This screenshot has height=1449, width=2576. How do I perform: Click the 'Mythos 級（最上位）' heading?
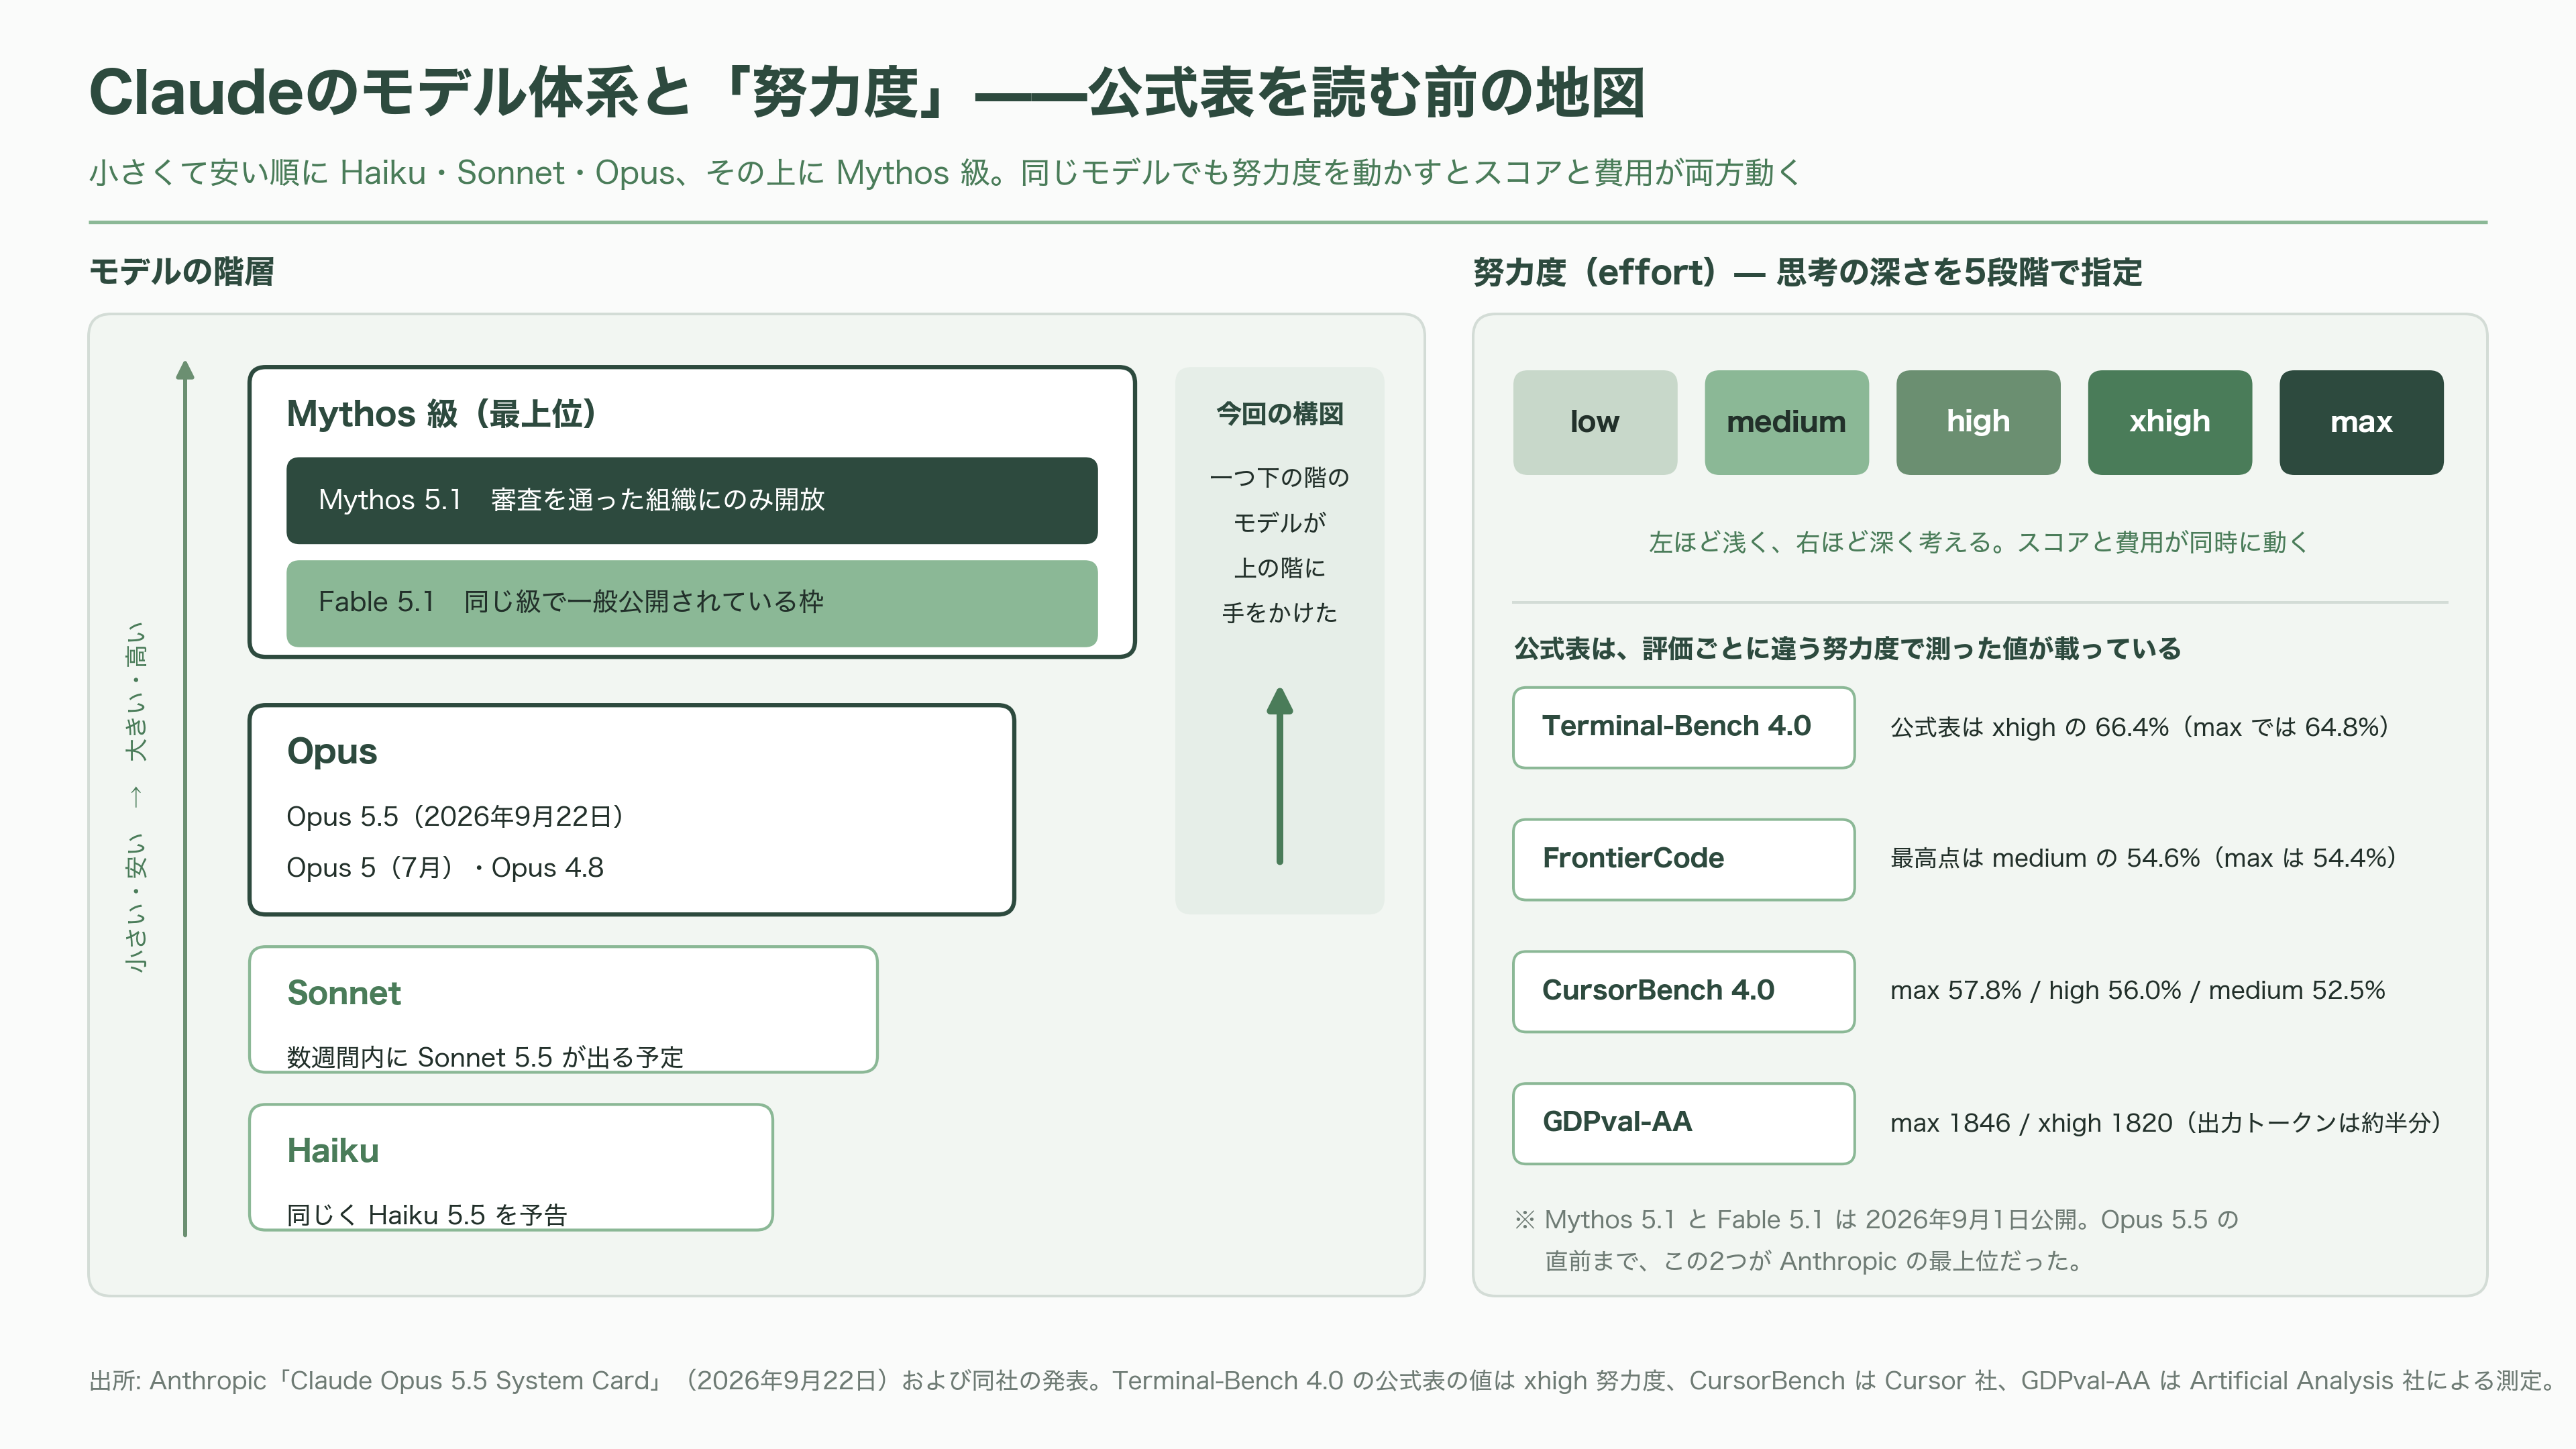pyautogui.click(x=442, y=413)
